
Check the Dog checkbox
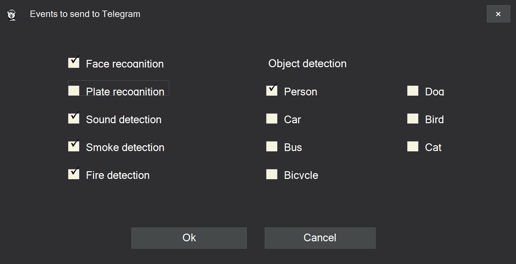tap(413, 91)
